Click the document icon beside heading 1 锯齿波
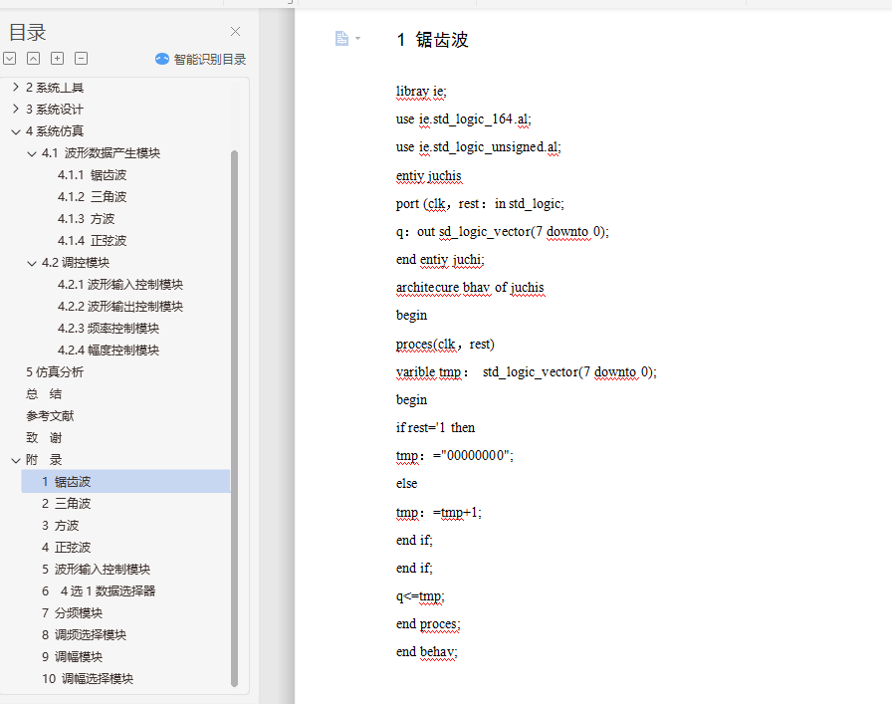 click(x=341, y=38)
